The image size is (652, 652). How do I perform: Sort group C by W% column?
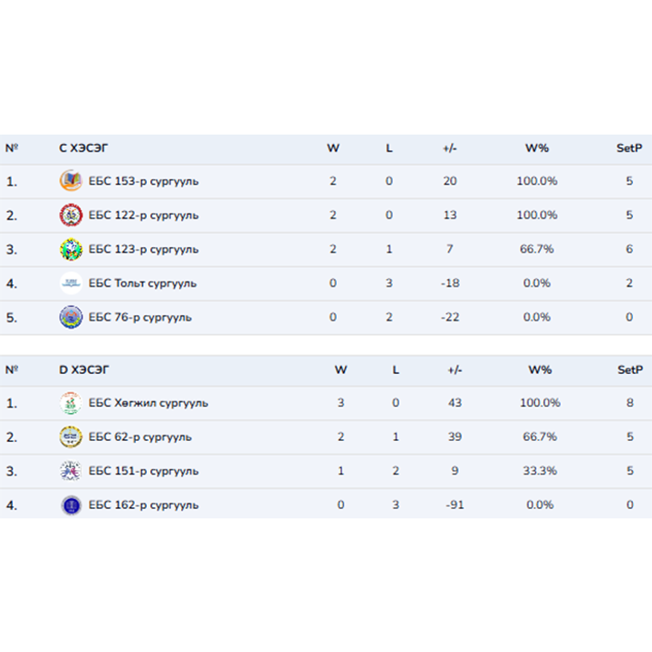coord(537,149)
